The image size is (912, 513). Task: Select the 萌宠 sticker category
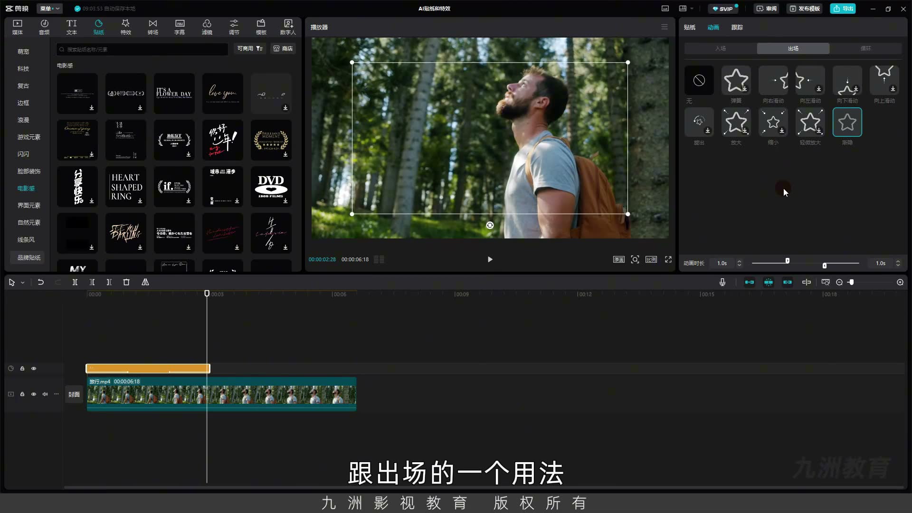pyautogui.click(x=23, y=51)
